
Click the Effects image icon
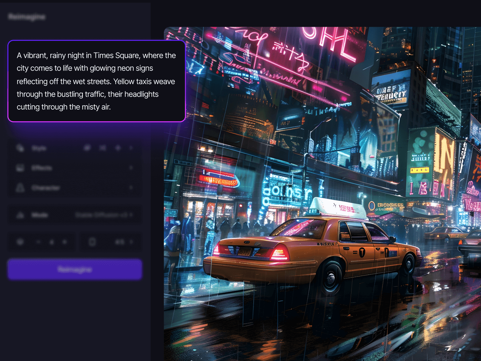coord(20,168)
